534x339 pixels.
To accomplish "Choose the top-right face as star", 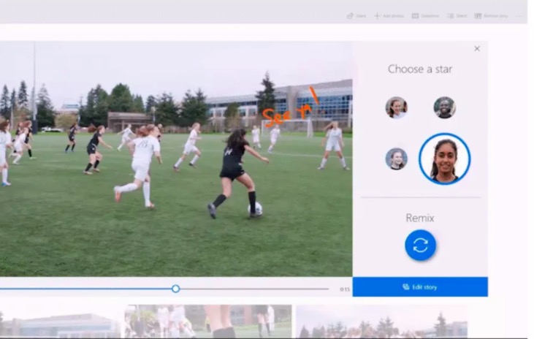I will point(444,107).
